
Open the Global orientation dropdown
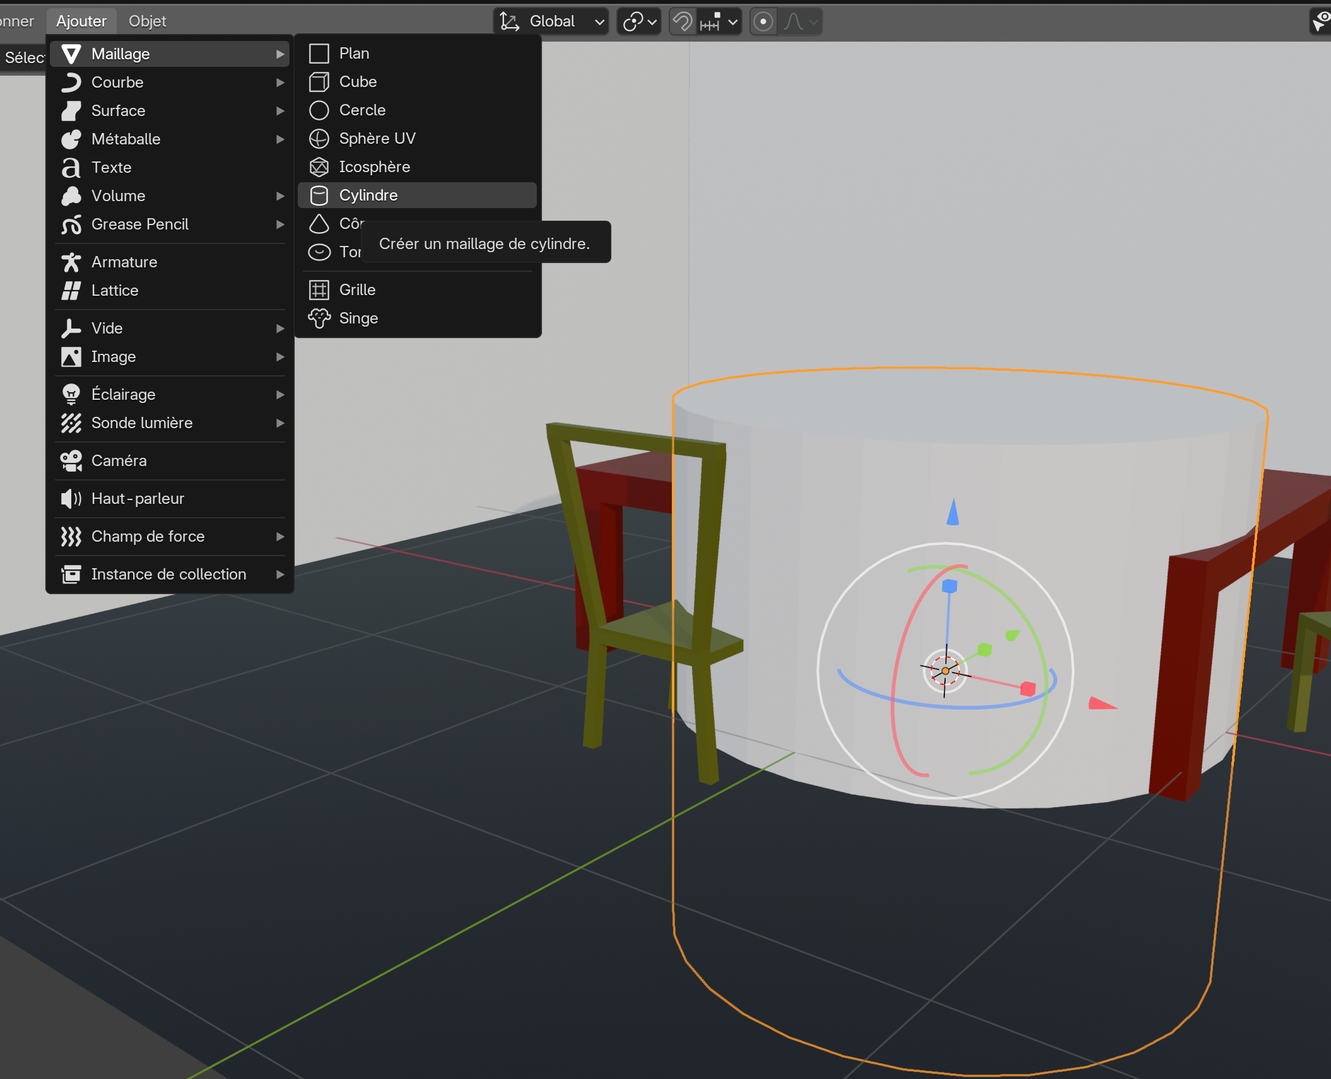tap(551, 22)
